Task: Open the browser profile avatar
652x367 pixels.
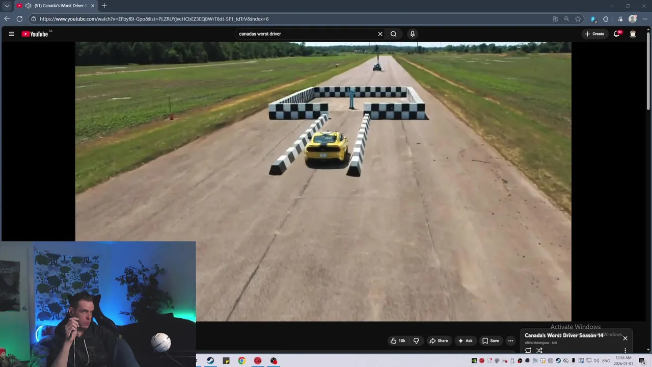Action: click(x=633, y=19)
